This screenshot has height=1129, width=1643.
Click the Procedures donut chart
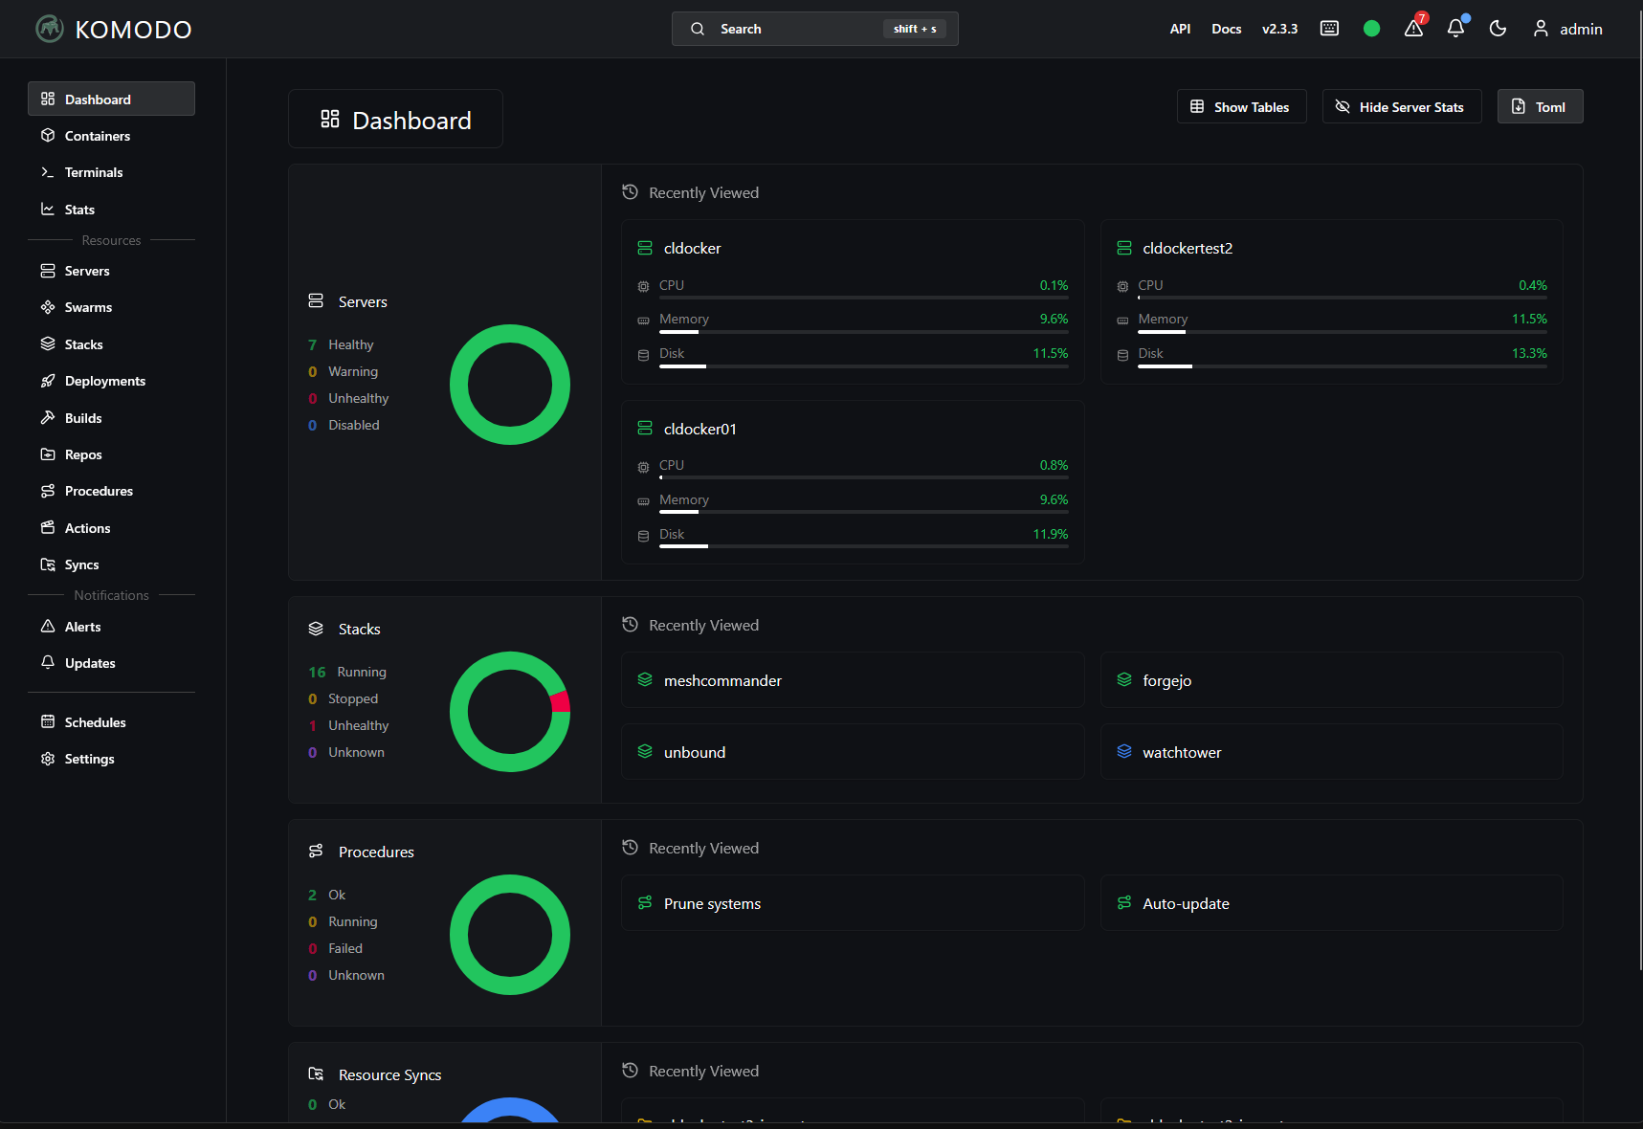(x=510, y=935)
